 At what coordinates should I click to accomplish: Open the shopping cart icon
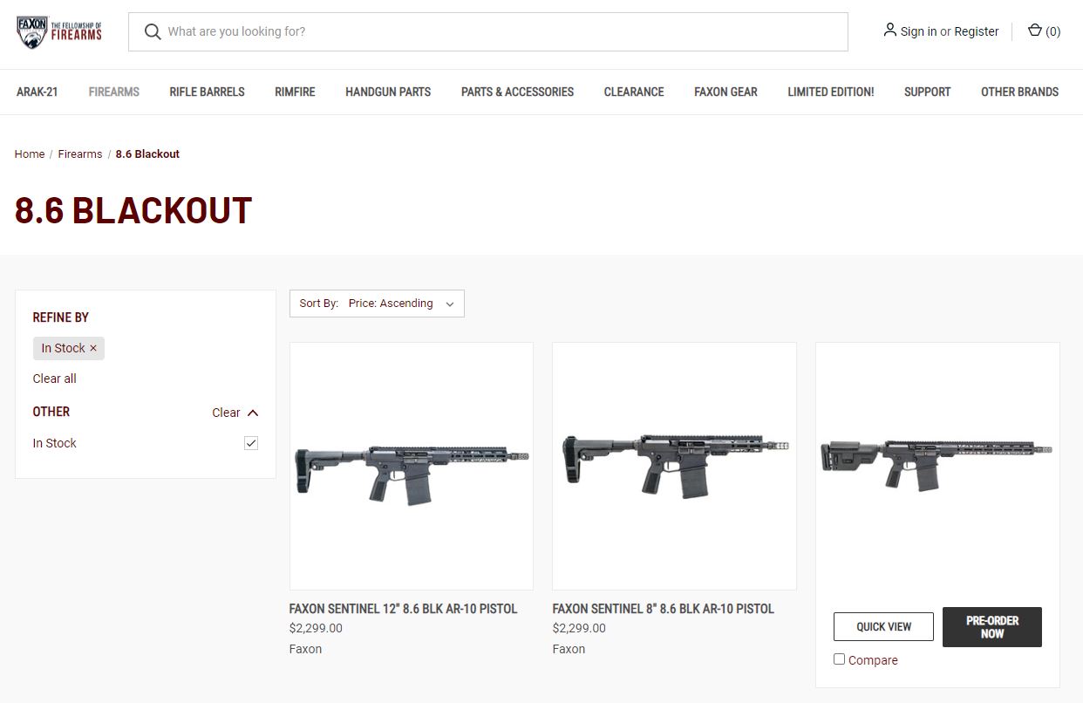1035,31
